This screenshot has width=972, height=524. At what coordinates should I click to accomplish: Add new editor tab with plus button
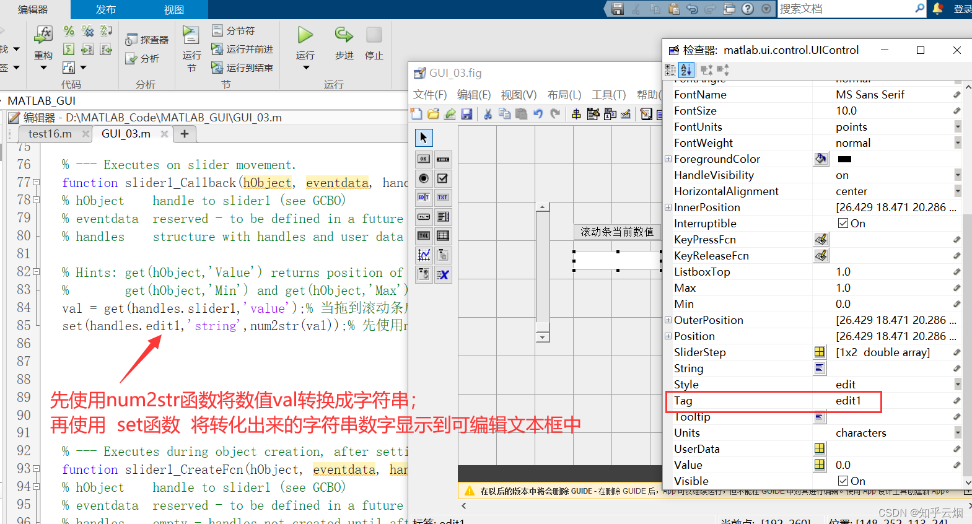(x=185, y=134)
